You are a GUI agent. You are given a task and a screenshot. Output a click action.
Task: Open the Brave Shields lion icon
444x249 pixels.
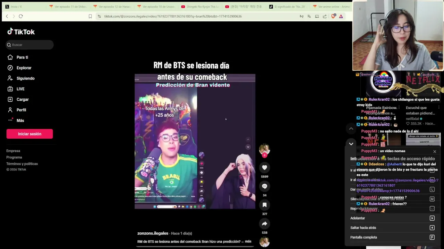[333, 16]
